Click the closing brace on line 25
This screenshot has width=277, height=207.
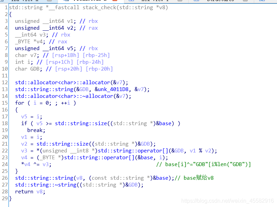17,171
